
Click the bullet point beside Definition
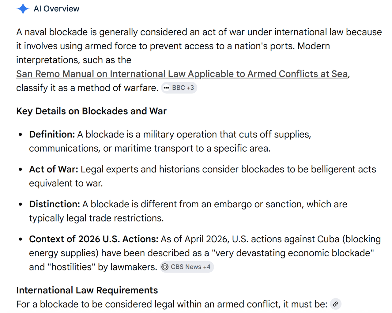pos(21,134)
